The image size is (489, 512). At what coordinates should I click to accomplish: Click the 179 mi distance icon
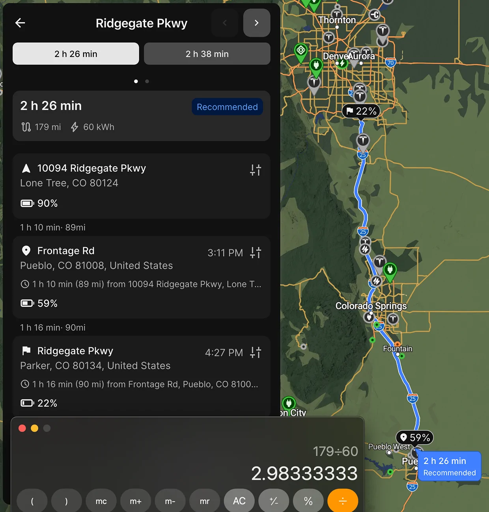click(26, 127)
